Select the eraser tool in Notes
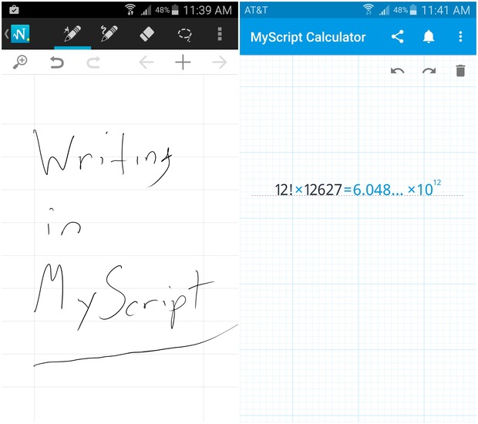The height and width of the screenshot is (424, 478). pyautogui.click(x=146, y=33)
